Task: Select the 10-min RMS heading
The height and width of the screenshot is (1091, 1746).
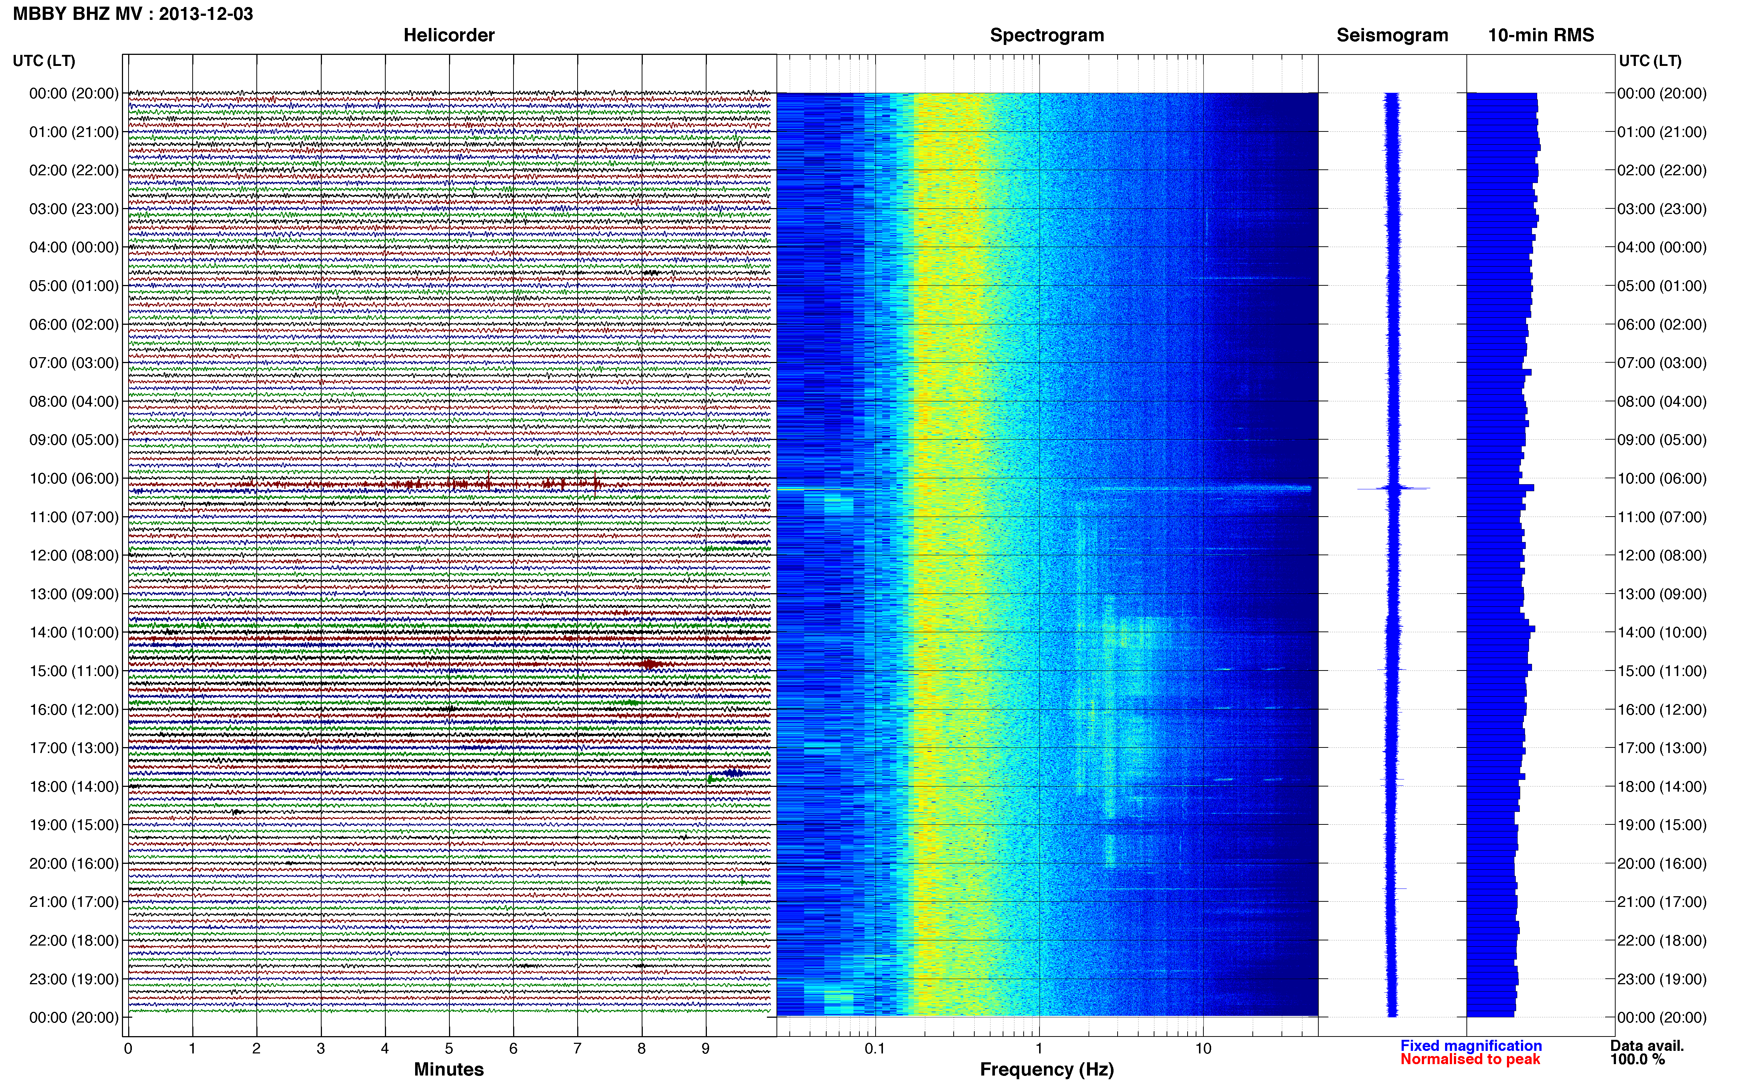Action: [x=1541, y=35]
